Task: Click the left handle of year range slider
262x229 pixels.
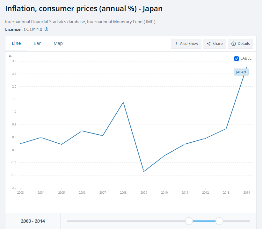Action: [189, 221]
